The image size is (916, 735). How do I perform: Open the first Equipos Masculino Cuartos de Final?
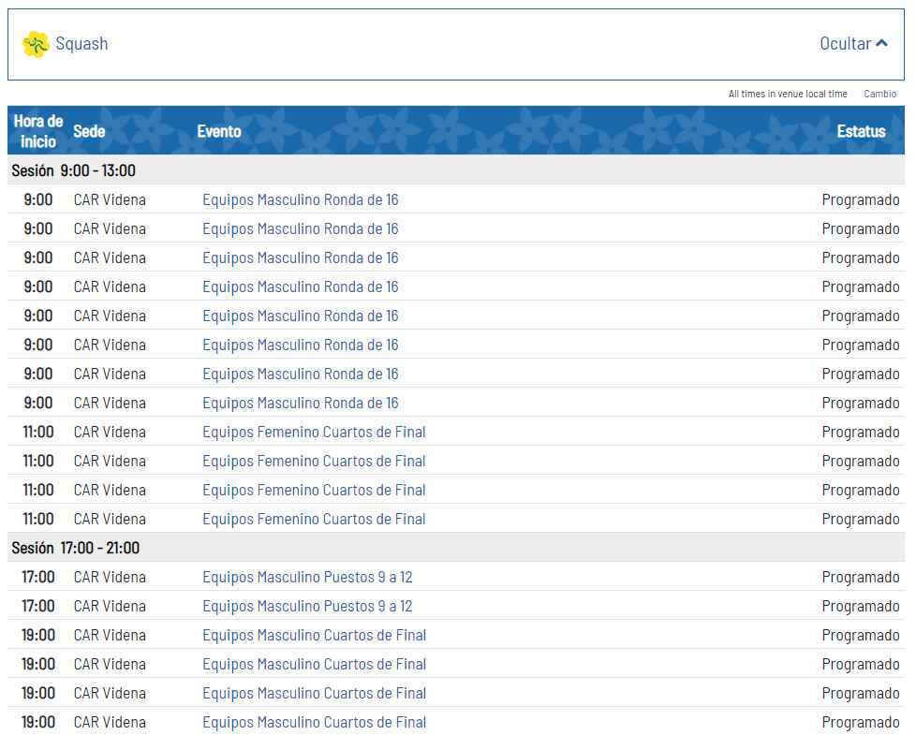(x=314, y=635)
